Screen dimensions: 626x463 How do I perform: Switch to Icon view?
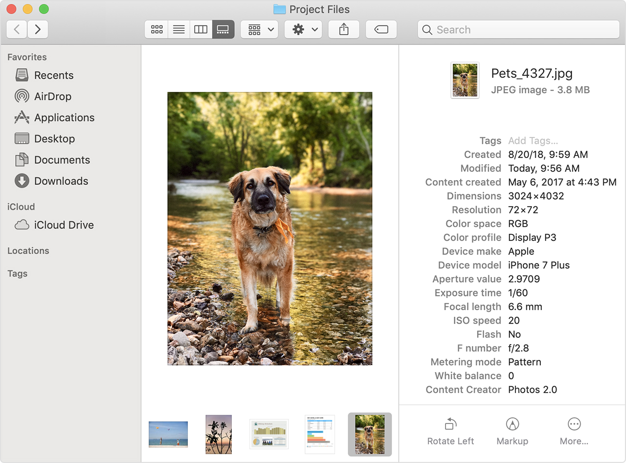pyautogui.click(x=156, y=29)
